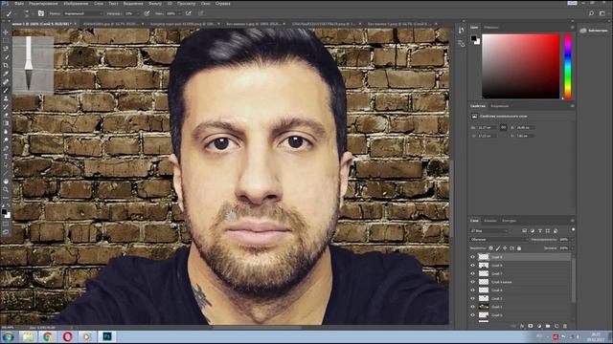Open layer opacity slider arrow
613x344 pixels.
572,240
